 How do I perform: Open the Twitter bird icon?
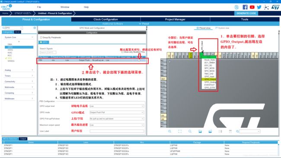259,7
